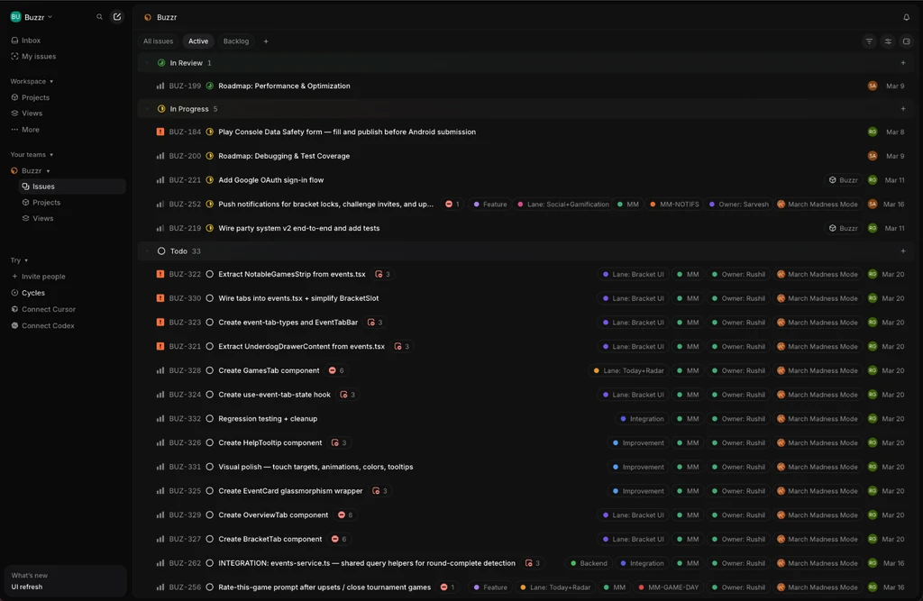Switch to the Backlog tab
Image resolution: width=923 pixels, height=601 pixels.
pyautogui.click(x=235, y=41)
